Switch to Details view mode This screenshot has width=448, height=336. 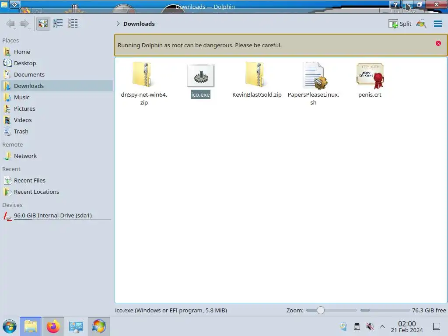[x=73, y=24]
